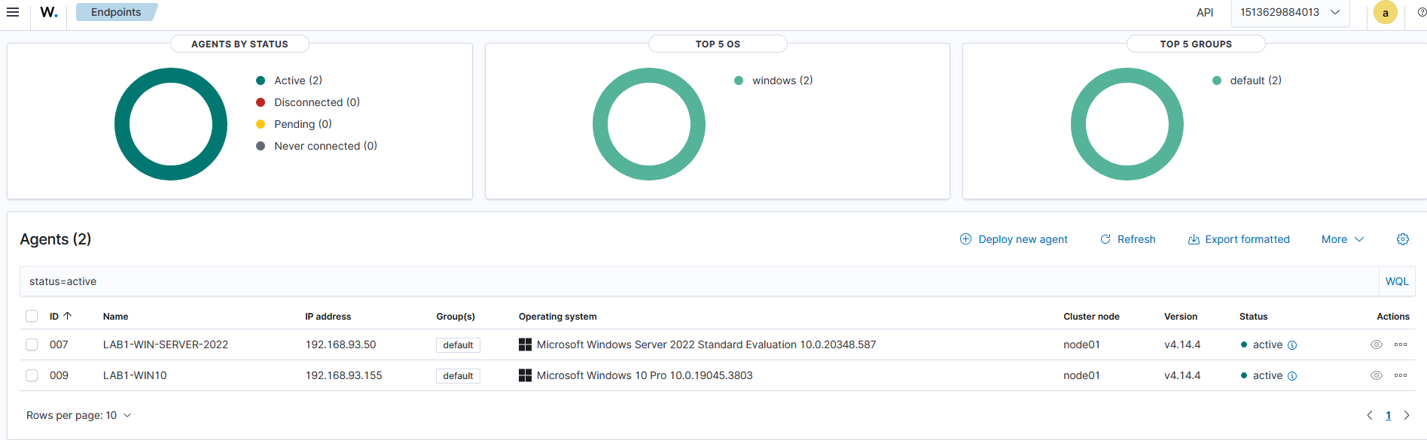Click Export formatted button label
The width and height of the screenshot is (1427, 440).
click(1247, 239)
